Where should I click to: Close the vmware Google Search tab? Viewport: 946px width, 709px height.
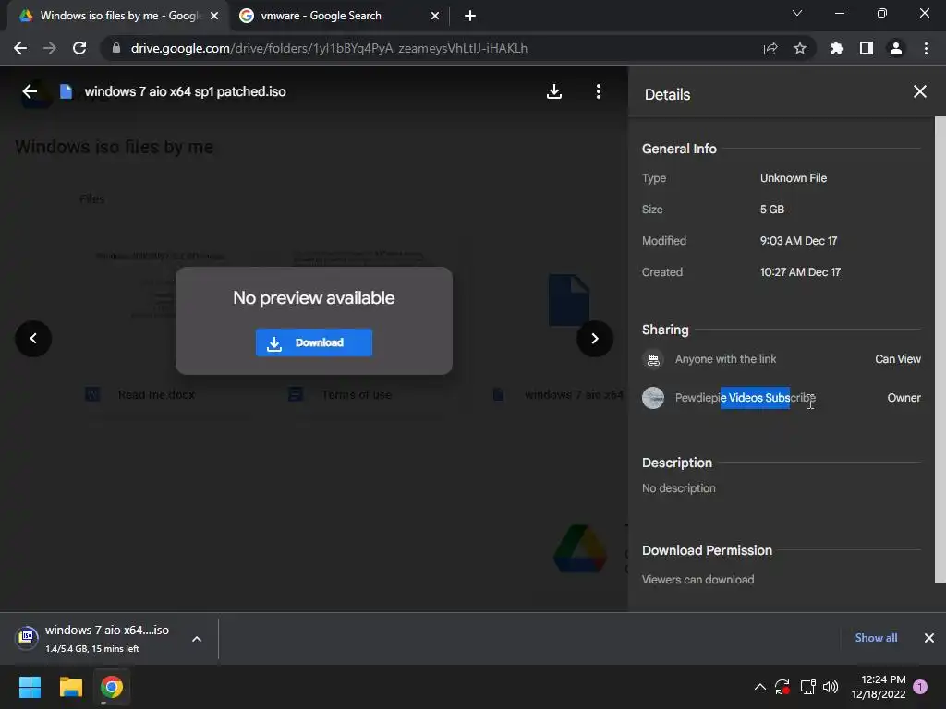(x=434, y=16)
